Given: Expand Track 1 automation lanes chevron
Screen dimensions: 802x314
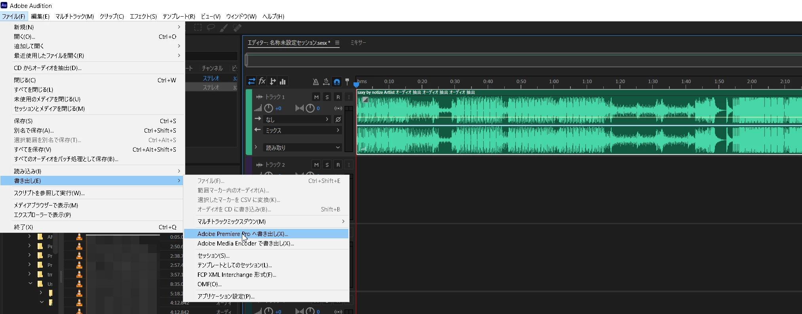Looking at the screenshot, I should [256, 147].
